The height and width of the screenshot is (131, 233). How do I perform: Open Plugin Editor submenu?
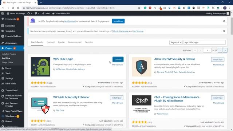pyautogui.click(x=7, y=63)
